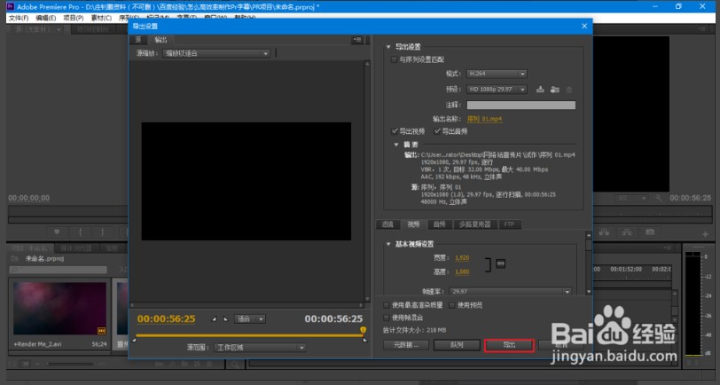This screenshot has height=385, width=720.
Task: Click the delete preset trash icon
Action: pos(568,89)
